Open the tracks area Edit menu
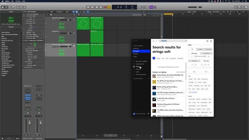 [x=52, y=12]
